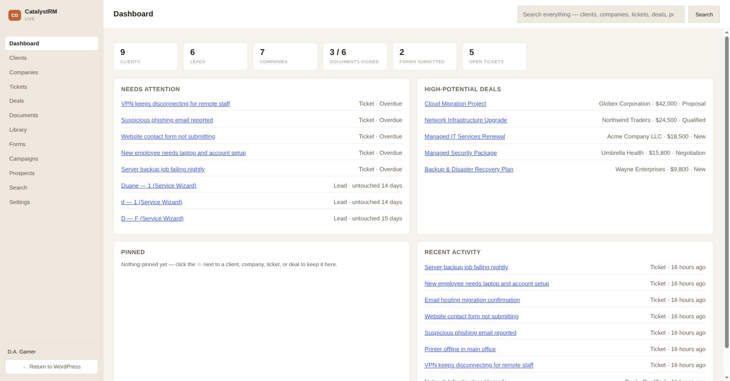Focus the Search everything input field
This screenshot has width=730, height=381.
[x=601, y=14]
